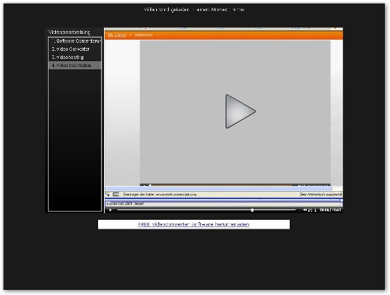Click the small keyboard icon in status bar
The image size is (390, 295).
click(116, 194)
